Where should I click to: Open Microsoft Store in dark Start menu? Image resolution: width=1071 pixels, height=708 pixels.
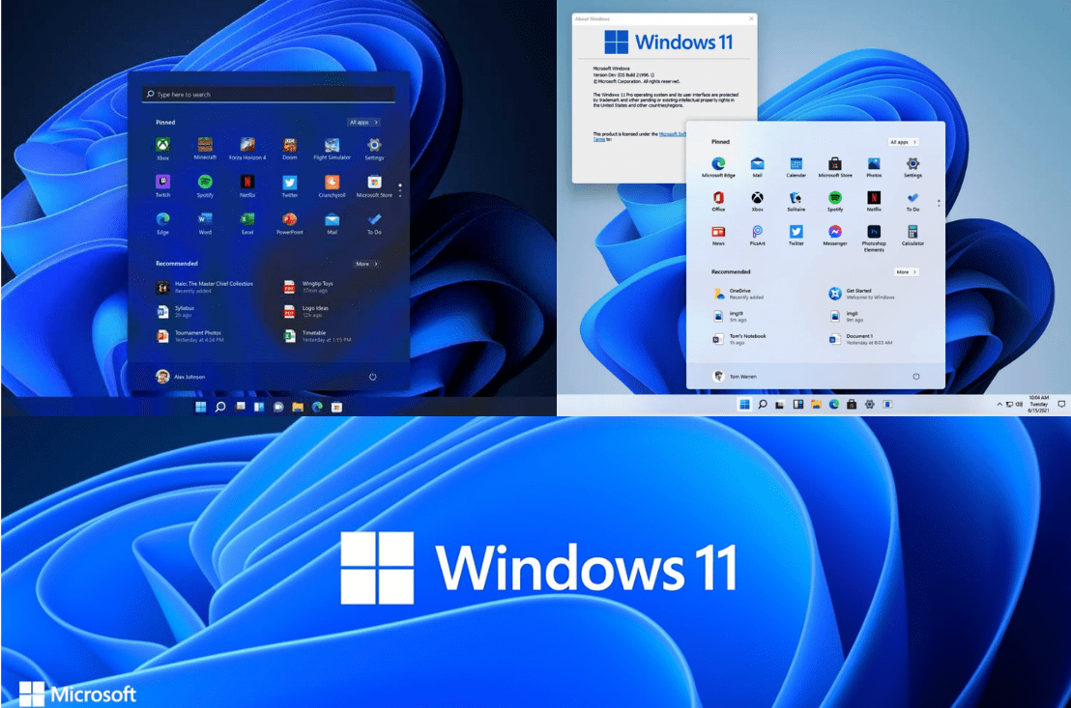374,185
